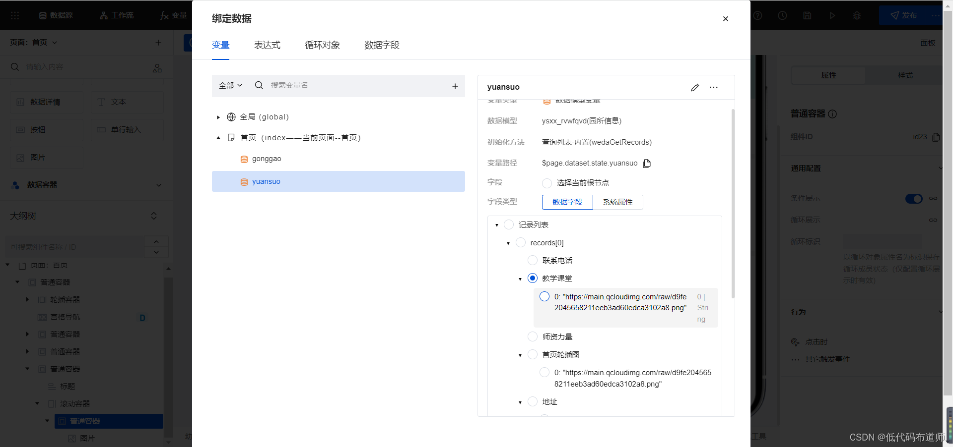The image size is (953, 447).
Task: Toggle the 大纲树 panel collapse arrows
Action: (x=154, y=216)
